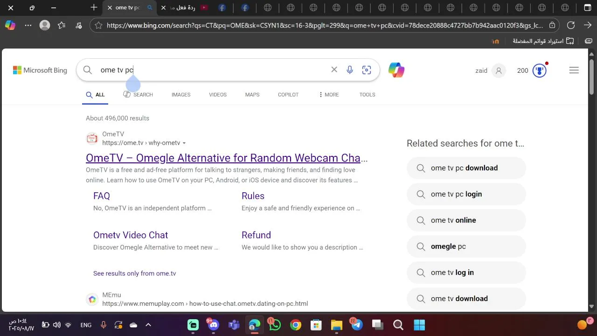This screenshot has width=597, height=336.
Task: Open the memuplay.com result URL
Action: tap(205, 304)
